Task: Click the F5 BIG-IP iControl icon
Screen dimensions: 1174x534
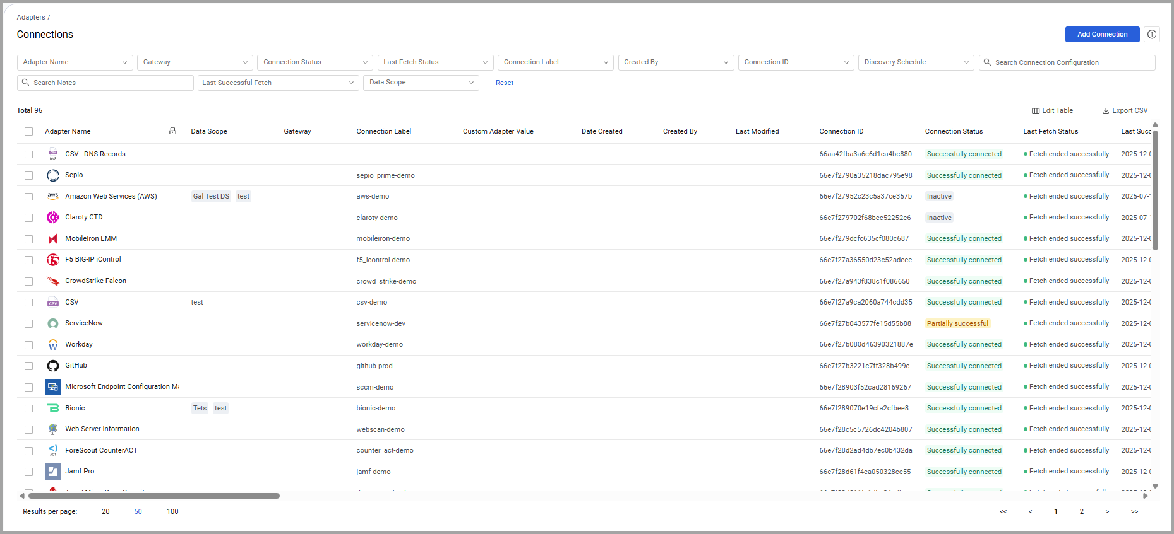Action: pos(53,260)
